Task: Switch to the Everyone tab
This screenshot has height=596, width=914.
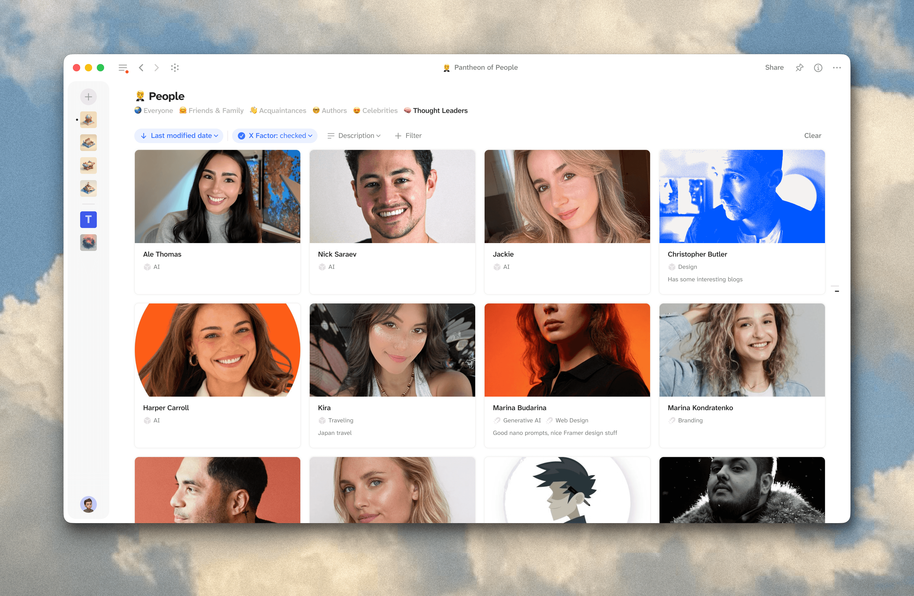Action: point(154,111)
